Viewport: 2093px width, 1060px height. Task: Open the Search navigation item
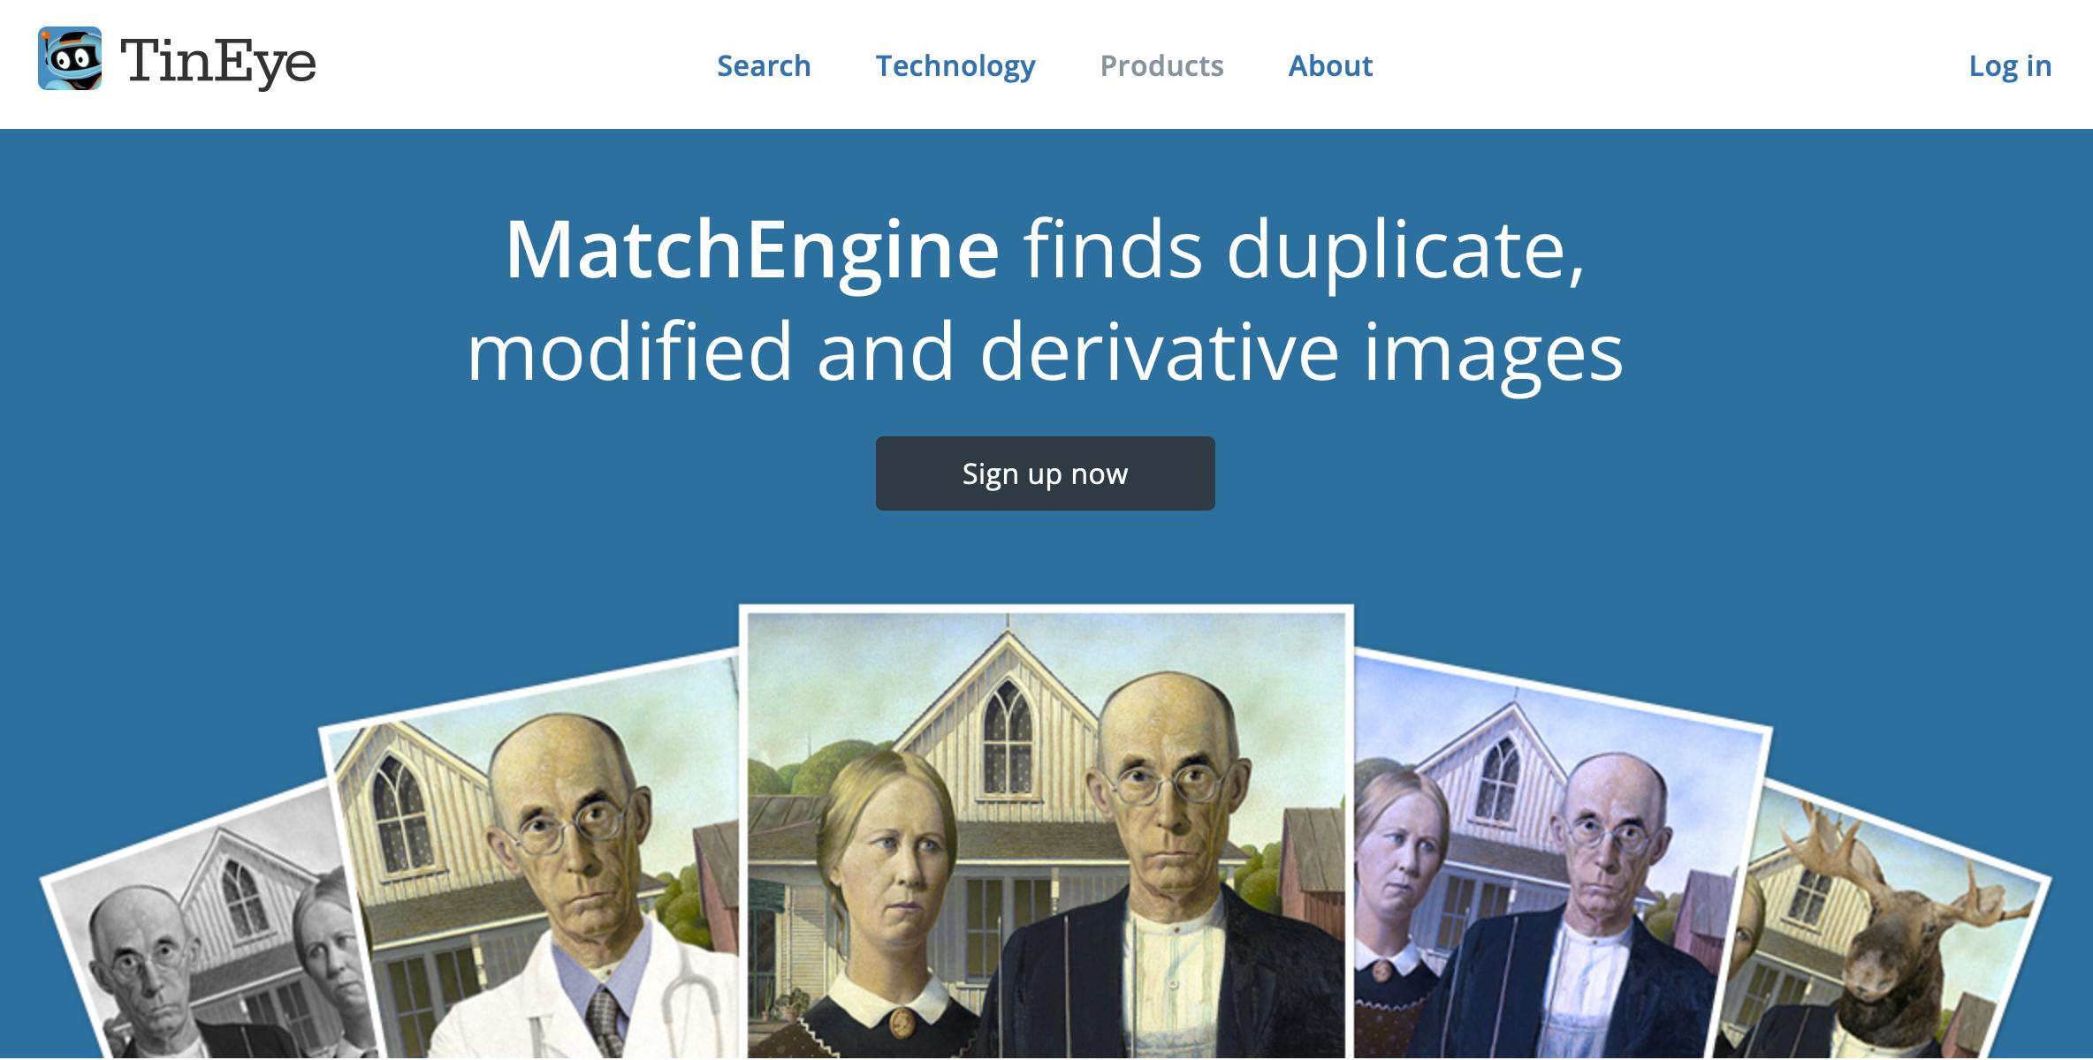click(764, 65)
